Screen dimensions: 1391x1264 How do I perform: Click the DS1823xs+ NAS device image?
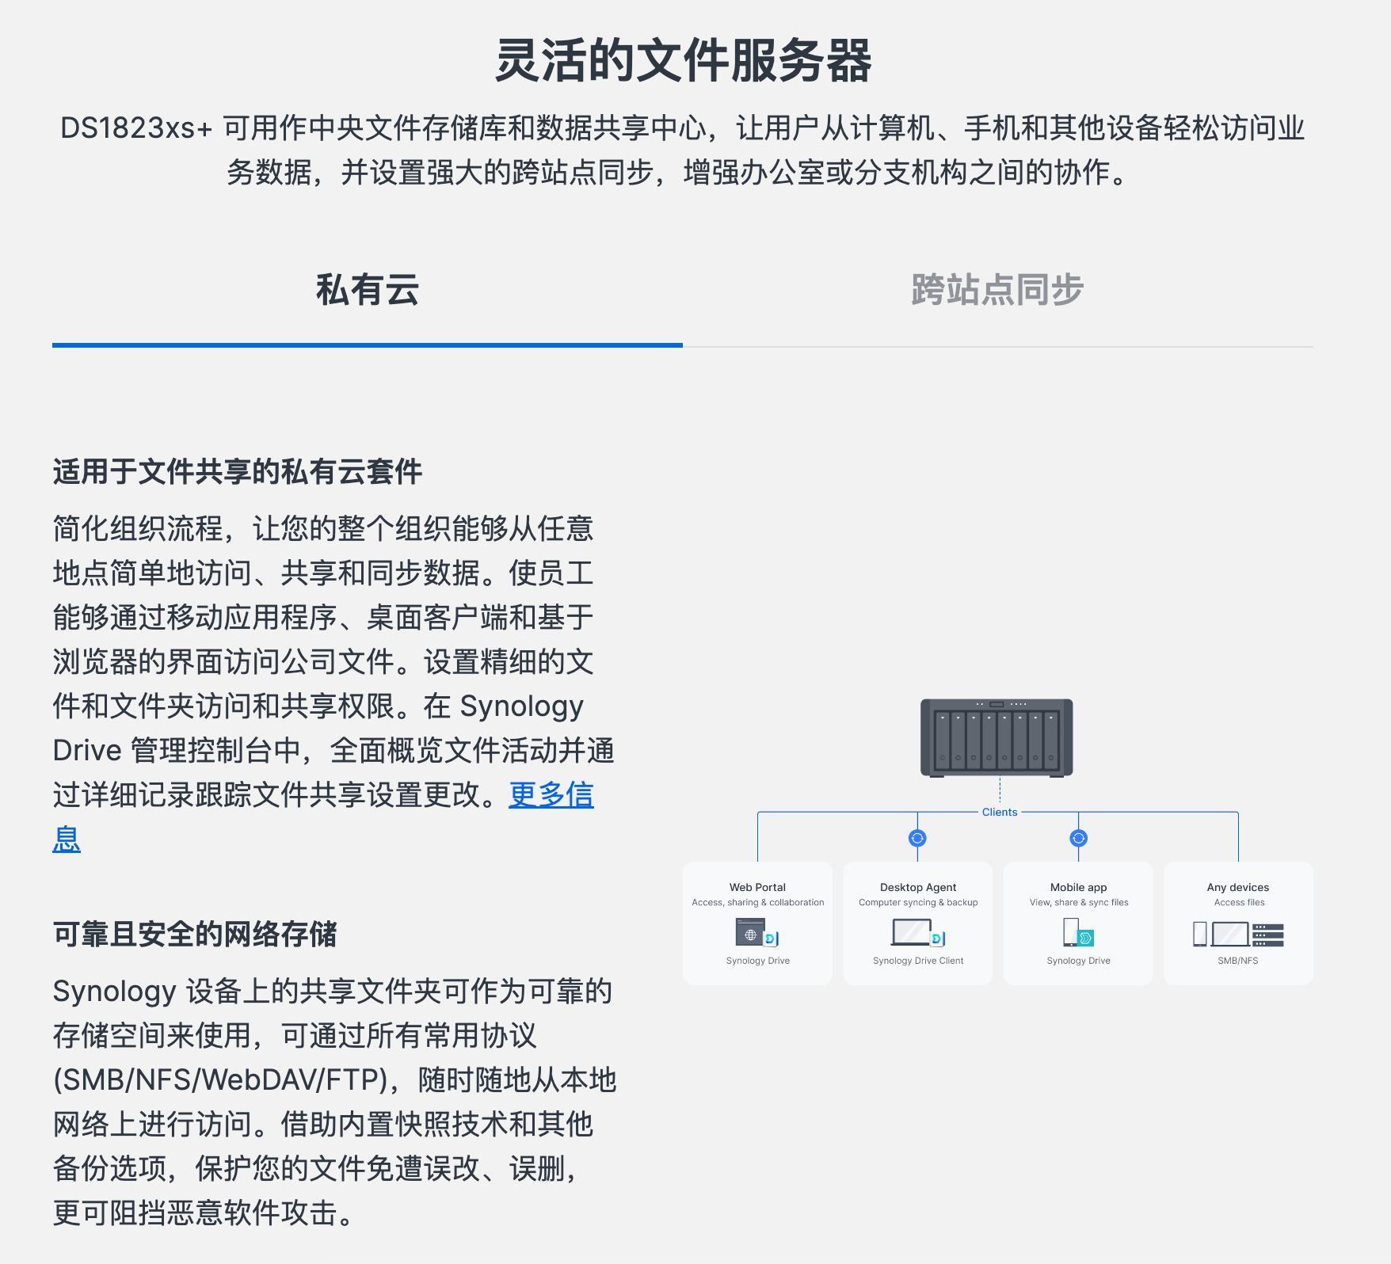click(x=997, y=737)
